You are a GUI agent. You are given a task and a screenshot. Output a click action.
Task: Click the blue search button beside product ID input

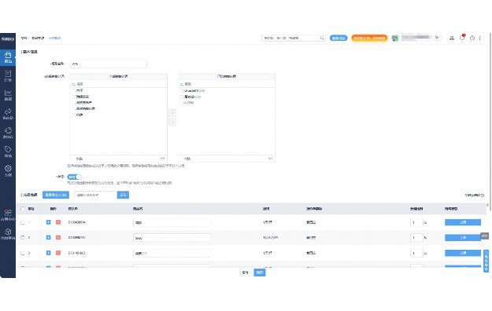[123, 195]
